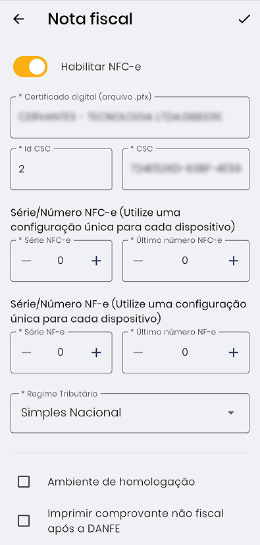Click the Simples Nacional dropdown arrow
Screen dimensions: 260x545
[231, 413]
